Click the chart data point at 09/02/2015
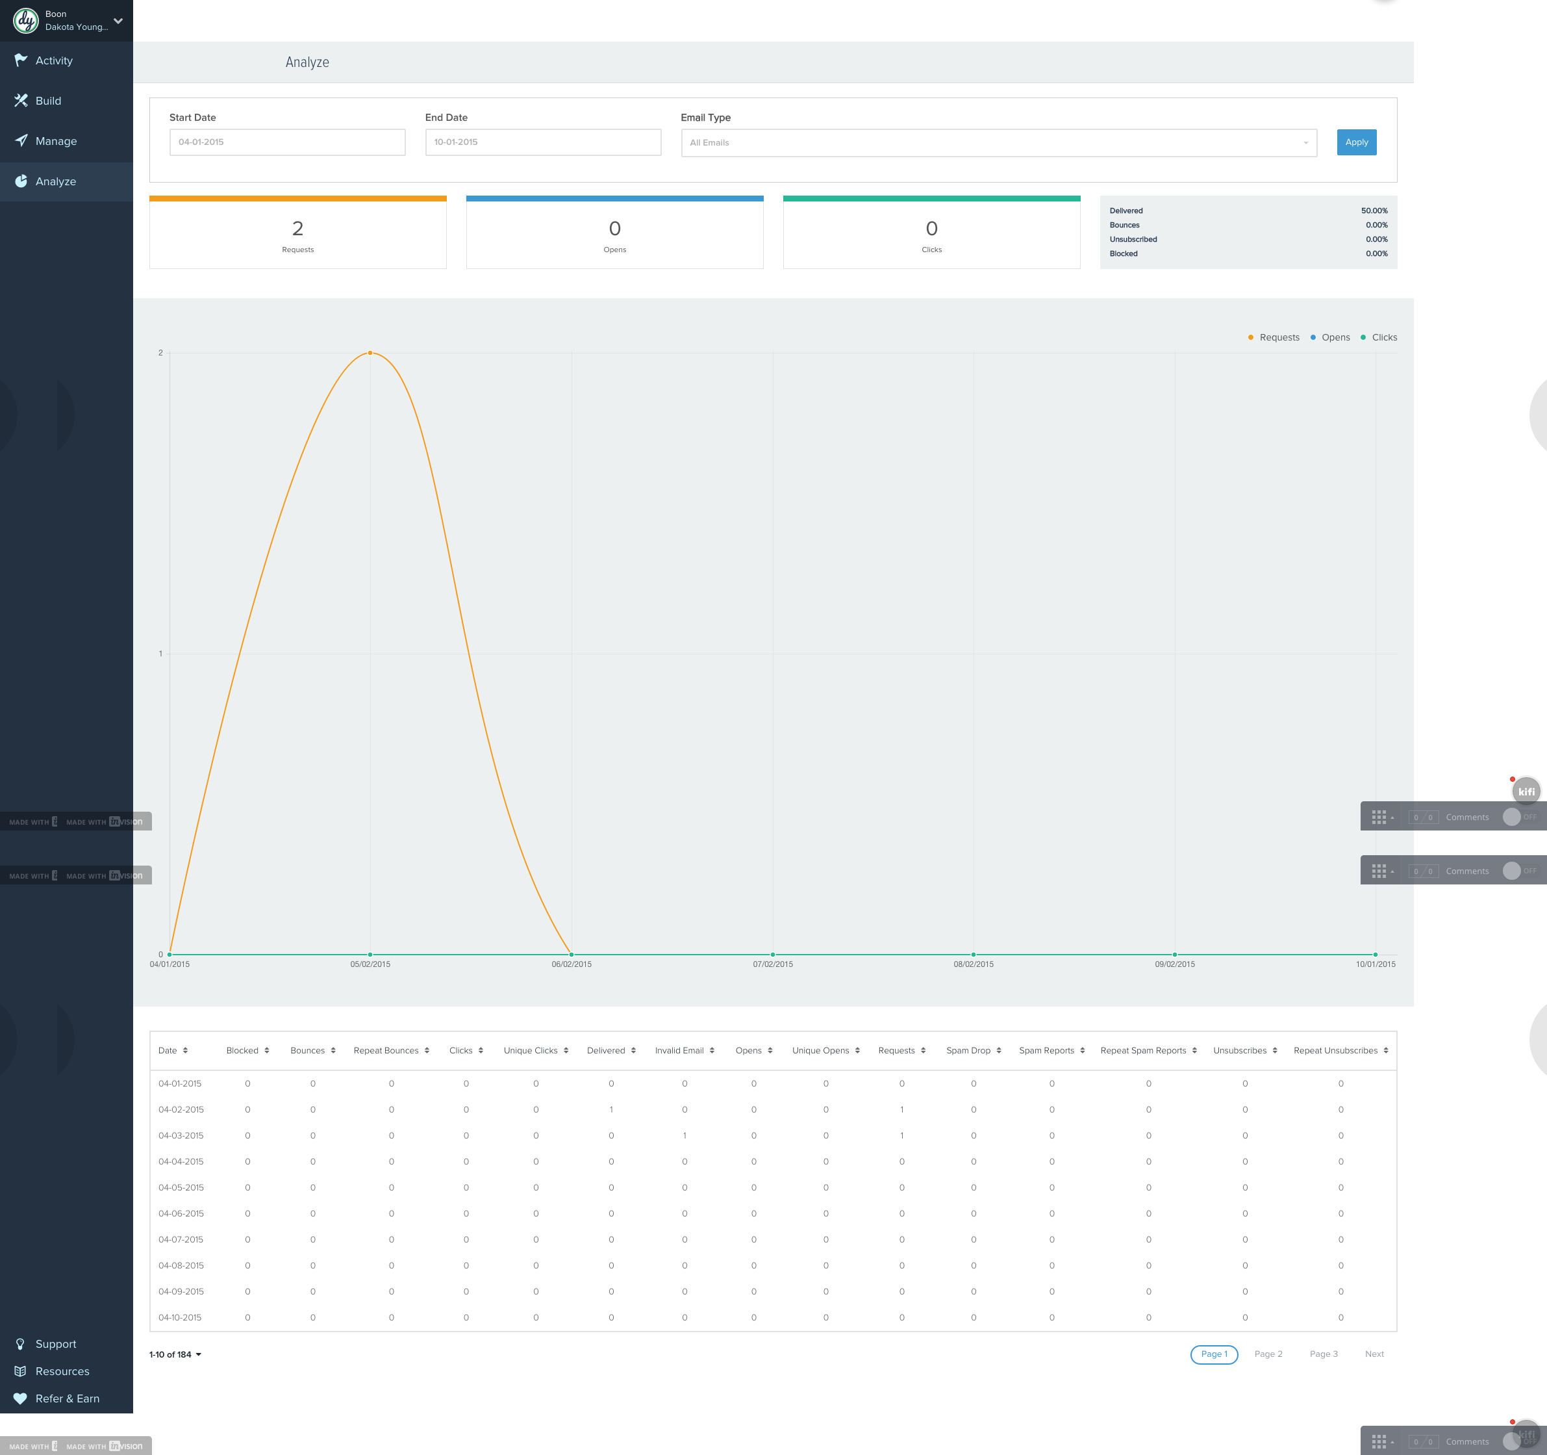 click(1175, 955)
